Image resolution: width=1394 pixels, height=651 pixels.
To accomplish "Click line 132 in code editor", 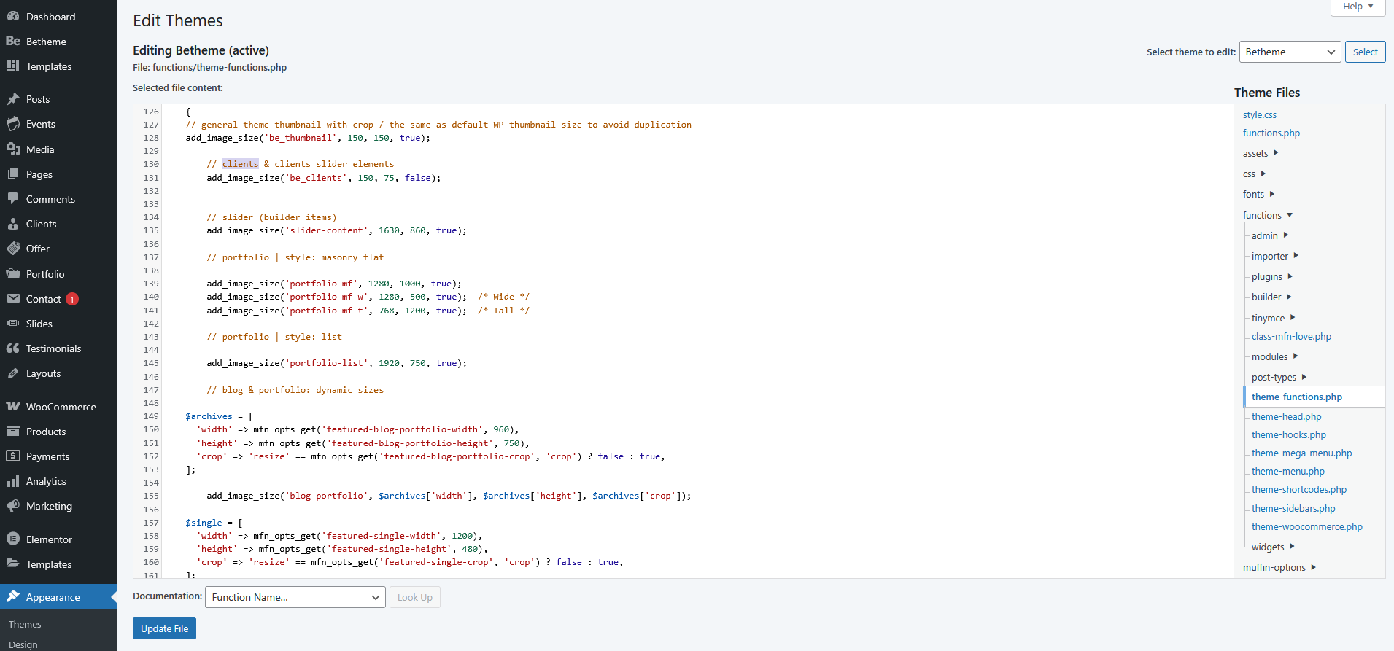I will (x=438, y=191).
